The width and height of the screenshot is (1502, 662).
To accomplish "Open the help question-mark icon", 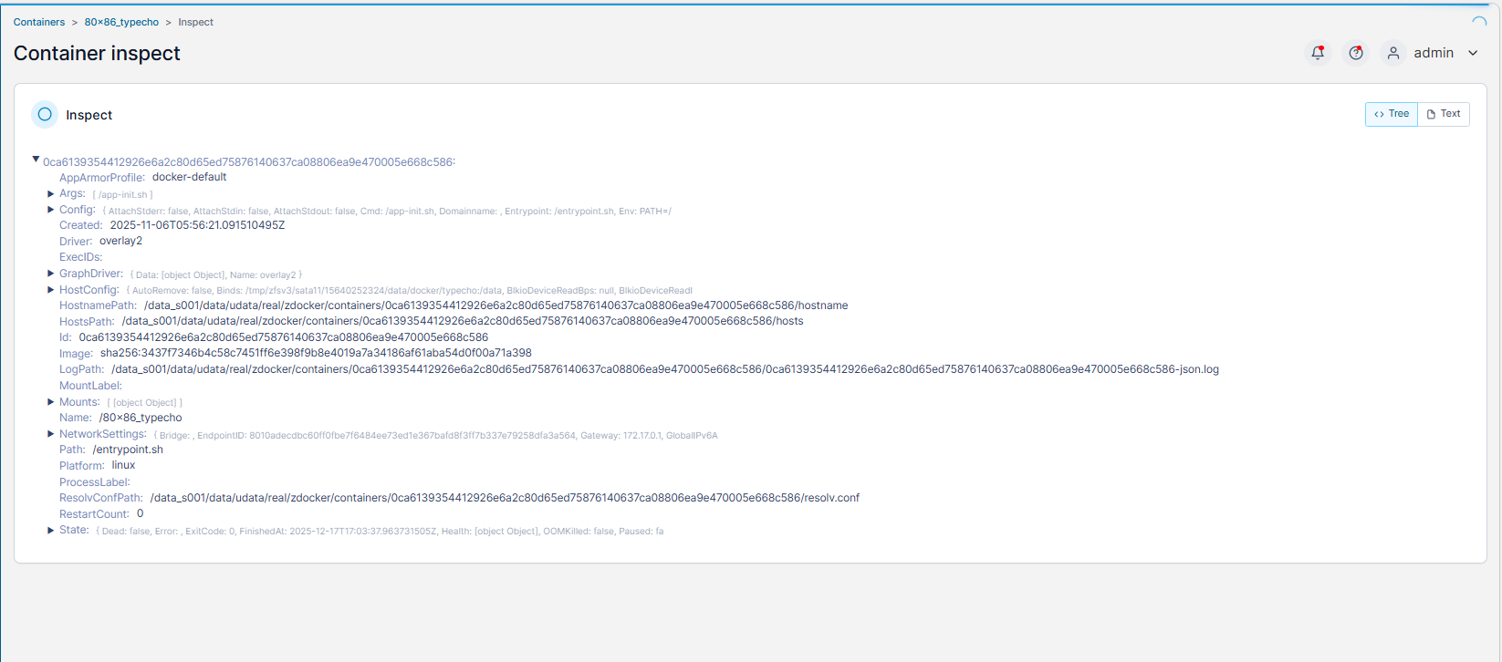I will click(1356, 53).
